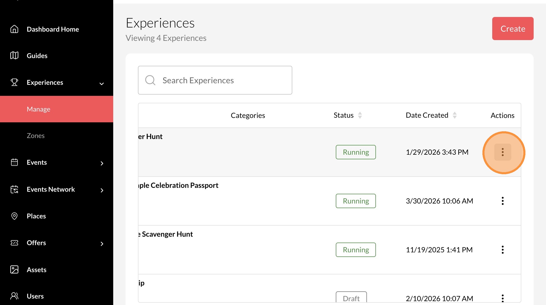The width and height of the screenshot is (546, 305).
Task: Open Guides via the map icon
Action: tap(14, 56)
